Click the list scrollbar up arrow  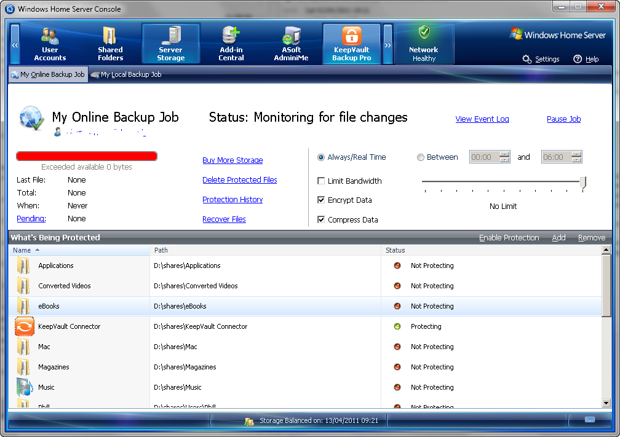[606, 250]
